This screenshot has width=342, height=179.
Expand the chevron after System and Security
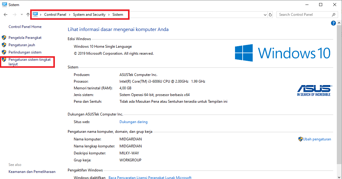(x=109, y=15)
